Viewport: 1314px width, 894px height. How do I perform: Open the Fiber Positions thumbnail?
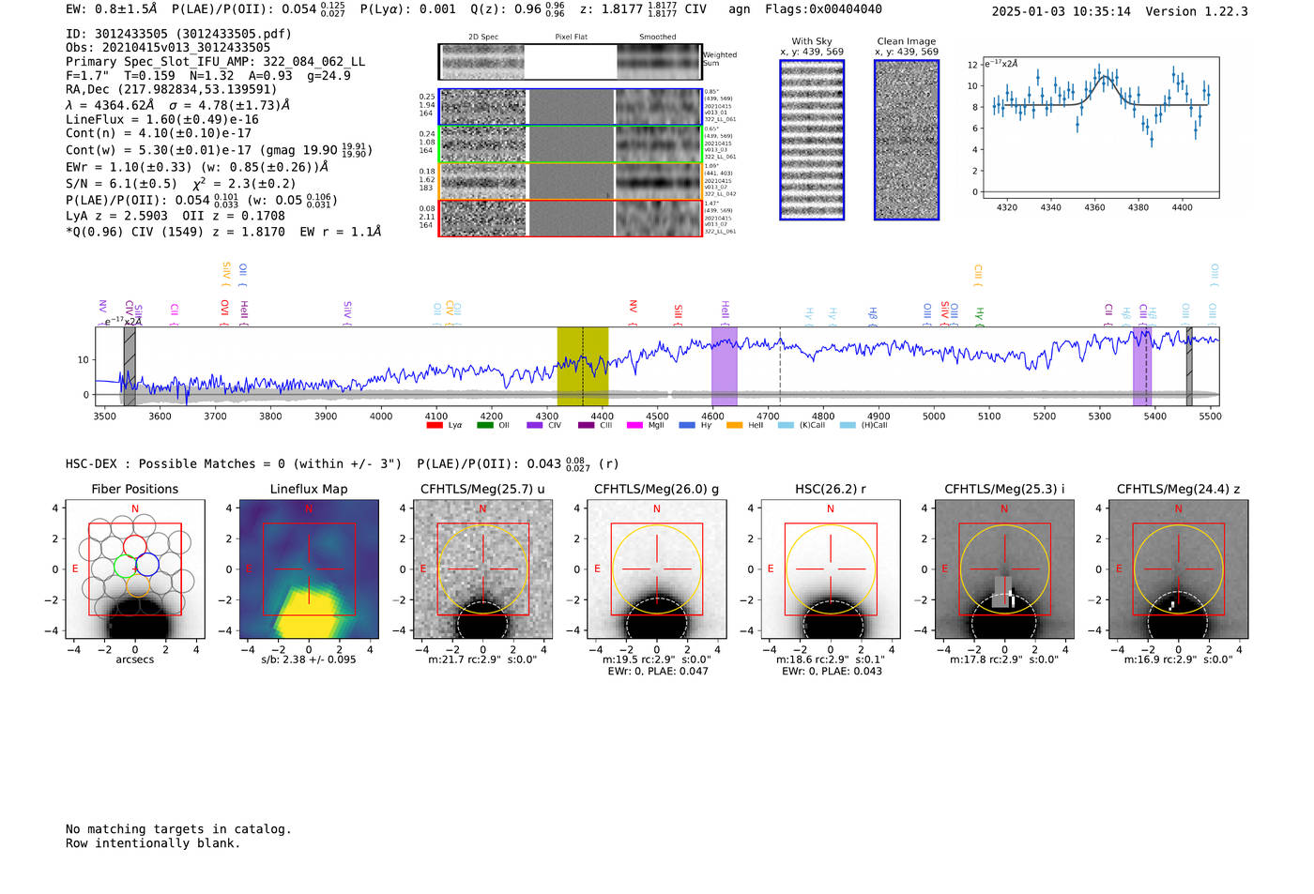135,569
